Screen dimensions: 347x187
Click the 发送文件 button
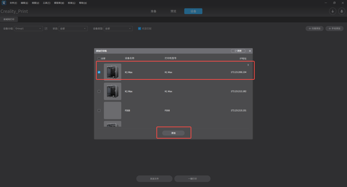pyautogui.click(x=154, y=179)
